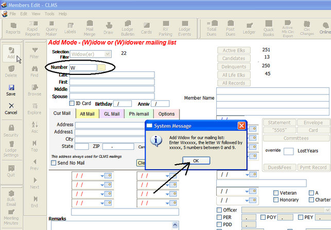The width and height of the screenshot is (331, 230).
Task: Open the dropdown next to Officer
Action: tap(327, 209)
